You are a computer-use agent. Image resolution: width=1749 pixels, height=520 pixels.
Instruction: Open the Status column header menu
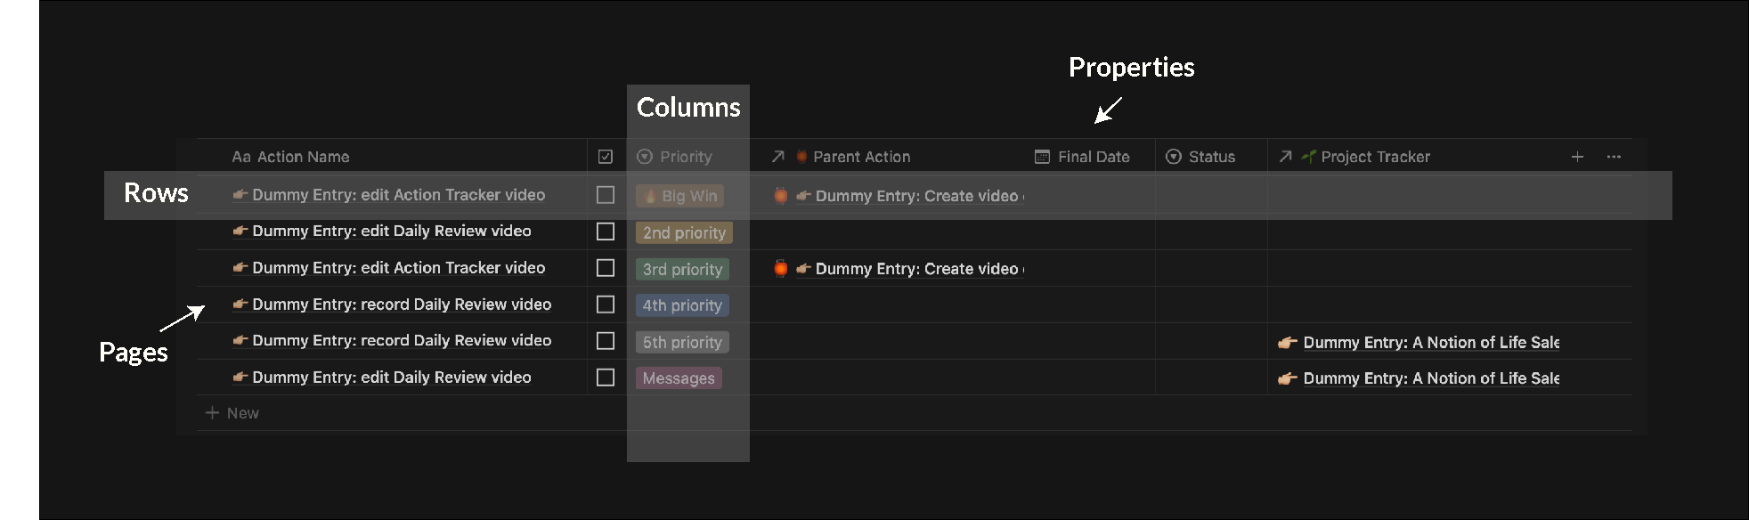(1200, 157)
